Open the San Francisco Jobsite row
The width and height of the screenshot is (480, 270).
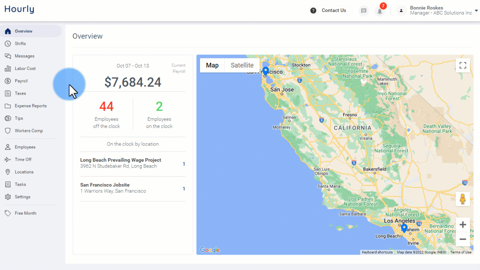click(x=133, y=188)
